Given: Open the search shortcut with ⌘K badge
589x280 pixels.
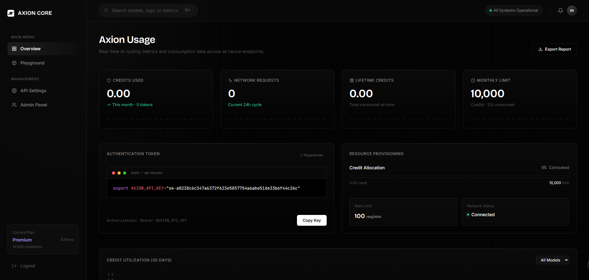Looking at the screenshot, I should pos(187,10).
